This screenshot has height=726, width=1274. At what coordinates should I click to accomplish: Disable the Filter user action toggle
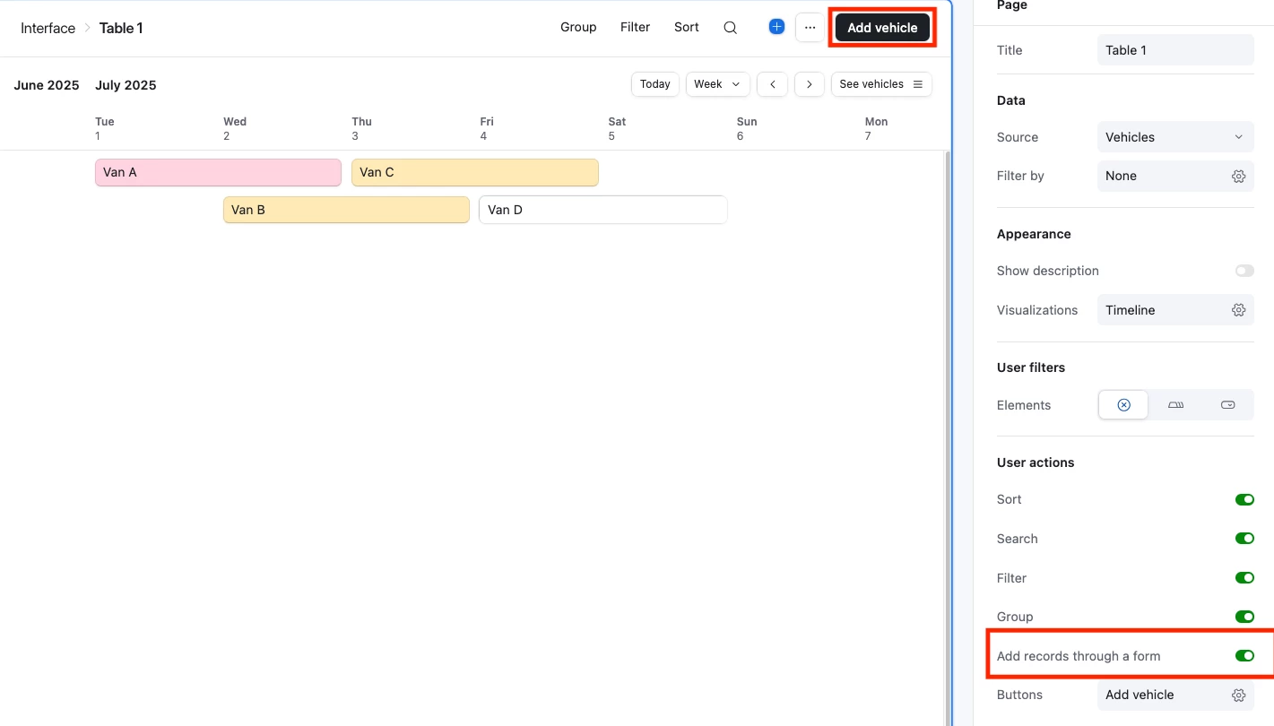1244,578
